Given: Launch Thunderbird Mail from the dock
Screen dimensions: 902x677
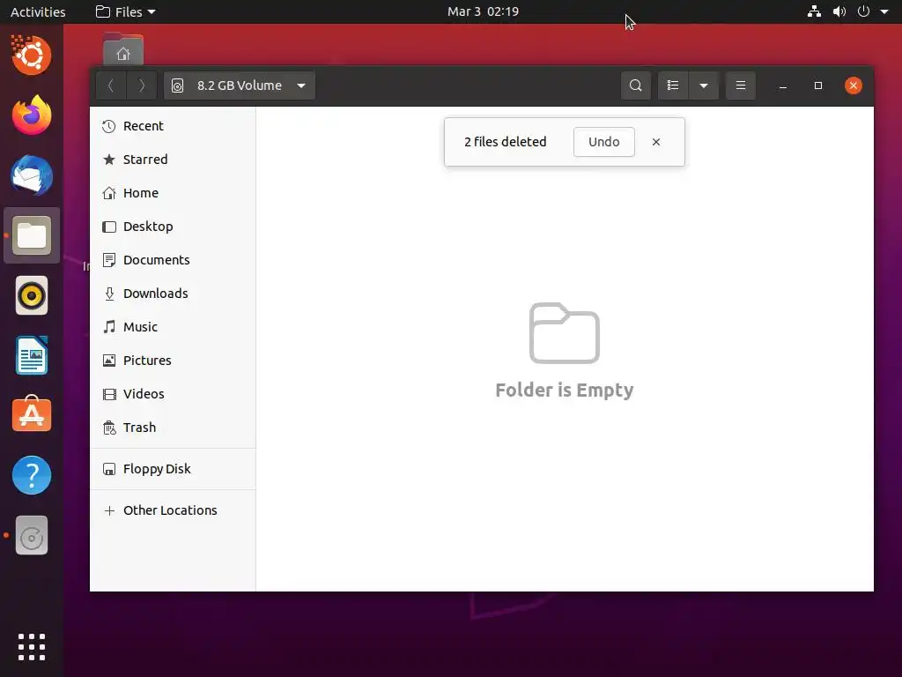Looking at the screenshot, I should pos(32,175).
